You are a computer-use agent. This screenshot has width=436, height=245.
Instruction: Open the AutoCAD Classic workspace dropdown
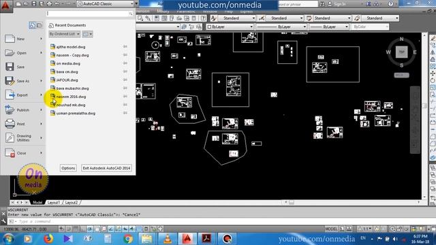[x=106, y=4]
